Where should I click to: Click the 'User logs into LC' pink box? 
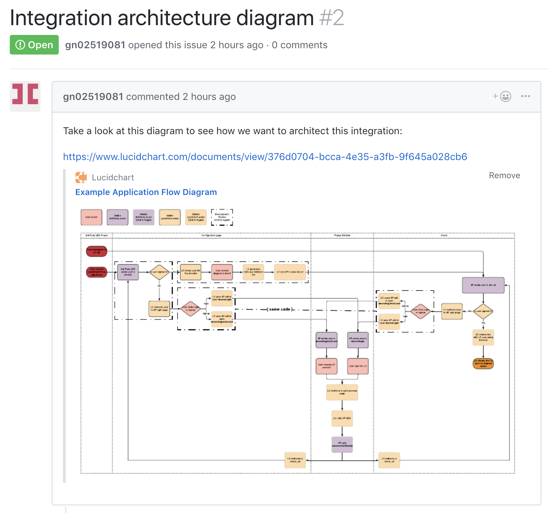click(x=358, y=366)
